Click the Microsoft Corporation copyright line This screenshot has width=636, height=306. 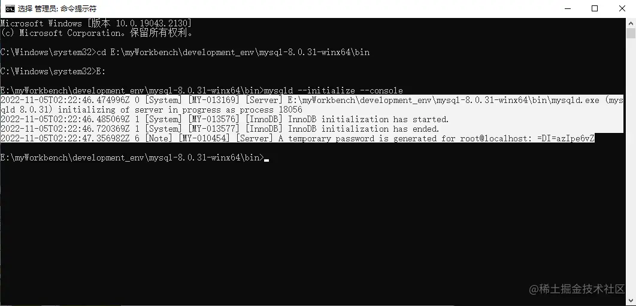coord(96,34)
